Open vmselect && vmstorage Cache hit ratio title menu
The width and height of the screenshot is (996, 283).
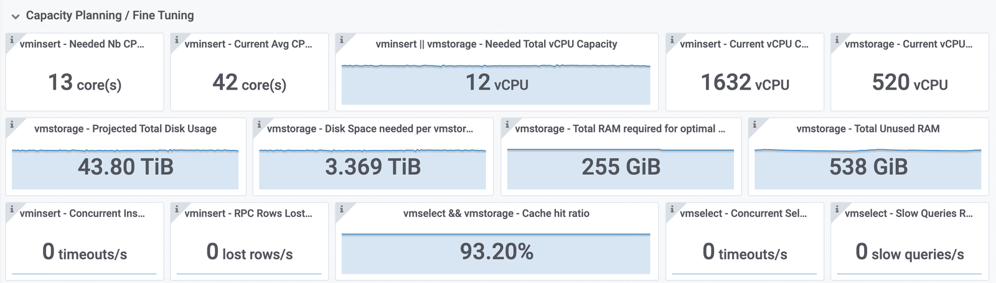click(496, 213)
